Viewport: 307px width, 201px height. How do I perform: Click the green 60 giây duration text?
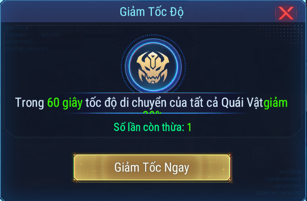[65, 103]
